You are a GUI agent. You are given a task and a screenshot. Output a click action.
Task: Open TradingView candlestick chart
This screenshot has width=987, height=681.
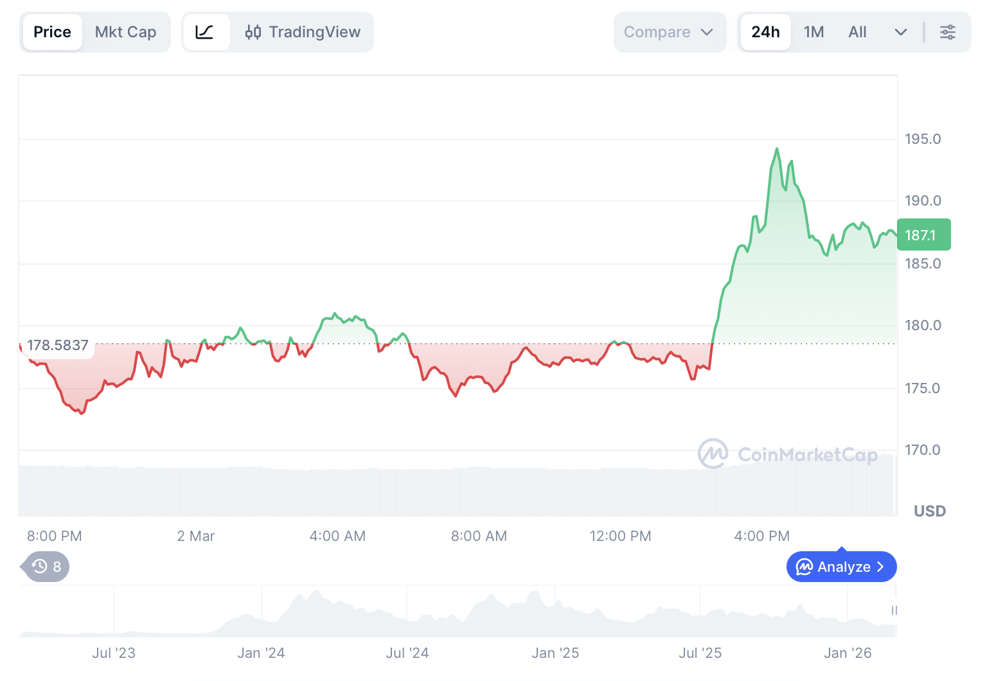coord(303,32)
